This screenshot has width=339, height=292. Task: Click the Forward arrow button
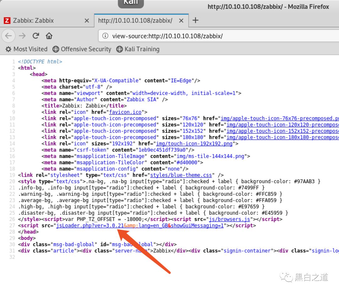tap(22, 36)
